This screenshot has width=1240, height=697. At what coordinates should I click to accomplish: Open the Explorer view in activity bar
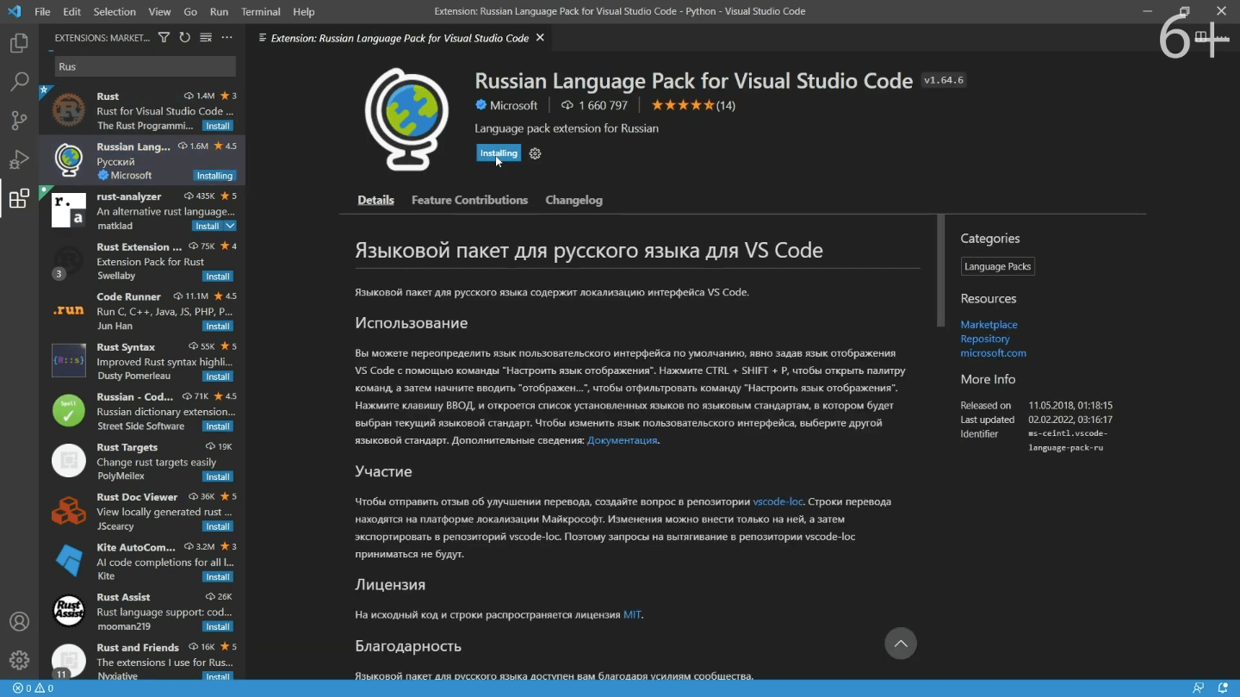pos(19,43)
